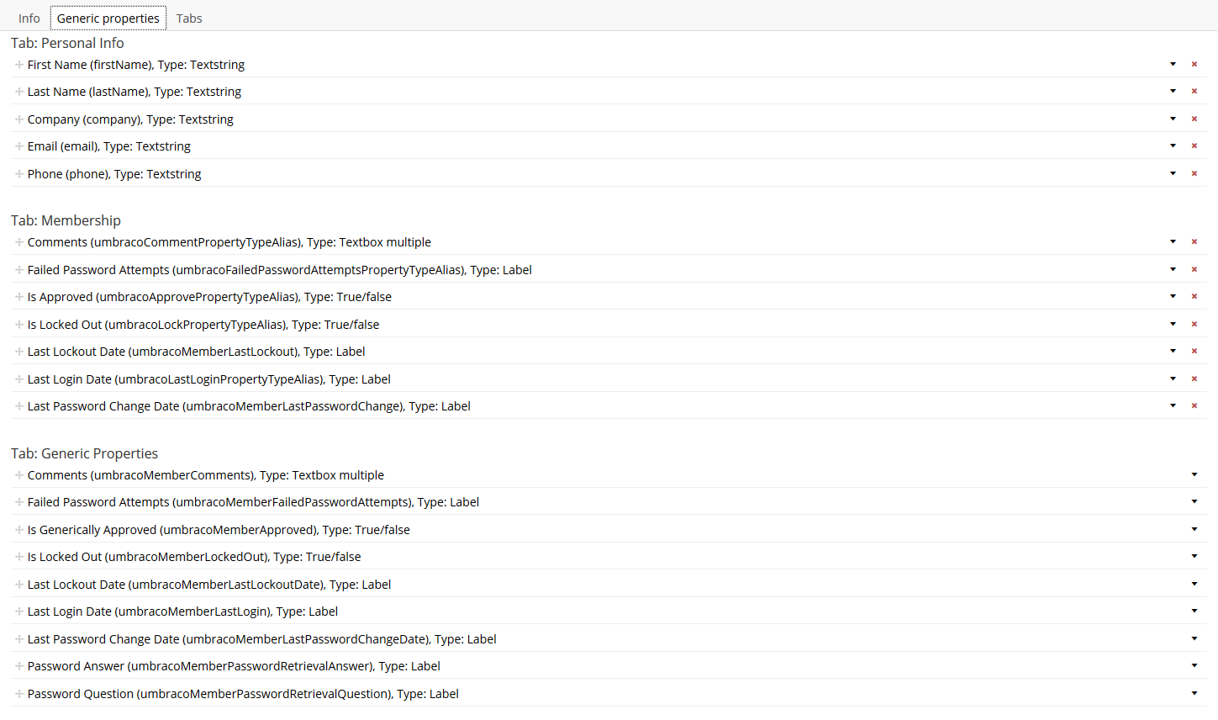Click move handle icon beside Company

tap(19, 119)
